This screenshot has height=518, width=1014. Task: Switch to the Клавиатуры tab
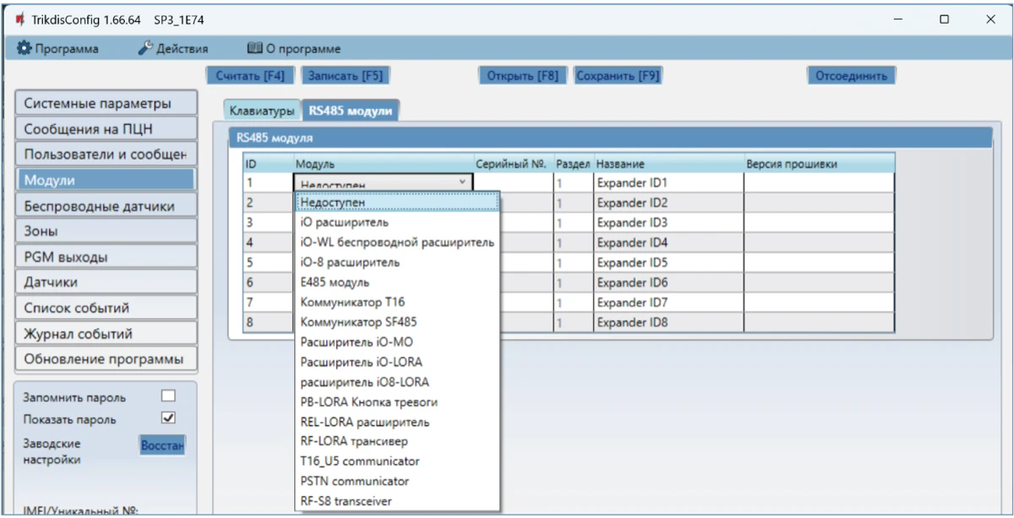pyautogui.click(x=262, y=111)
